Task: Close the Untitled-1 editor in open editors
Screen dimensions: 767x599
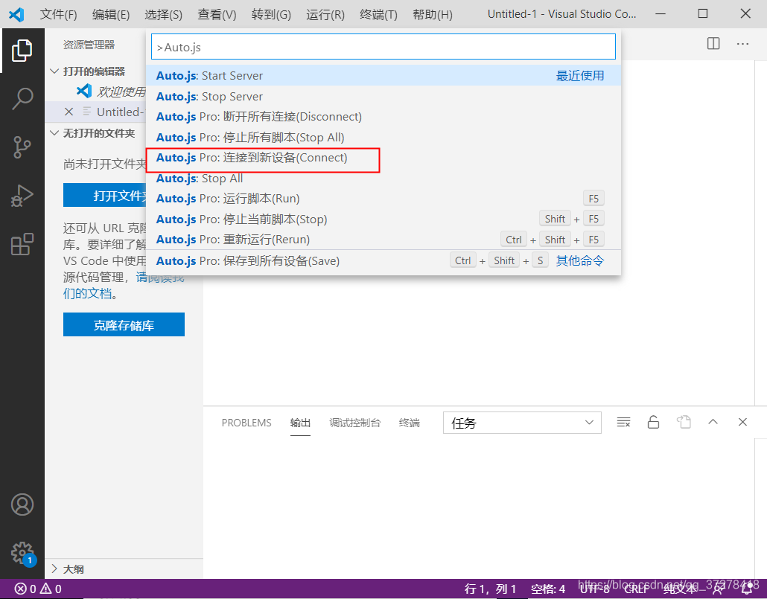Action: (69, 112)
